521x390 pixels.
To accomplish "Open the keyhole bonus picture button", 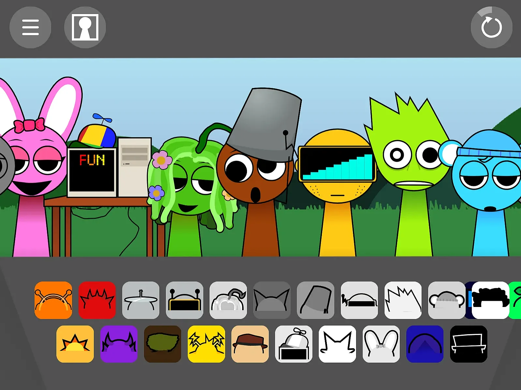I will pyautogui.click(x=85, y=27).
